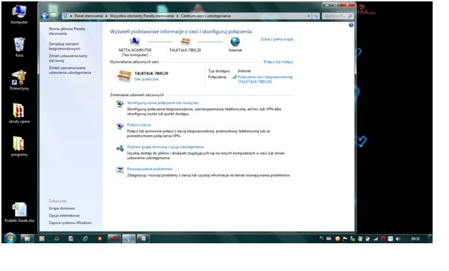Launch the media player taskbar icon
Screen dimensions: 449x271
[x=42, y=238]
